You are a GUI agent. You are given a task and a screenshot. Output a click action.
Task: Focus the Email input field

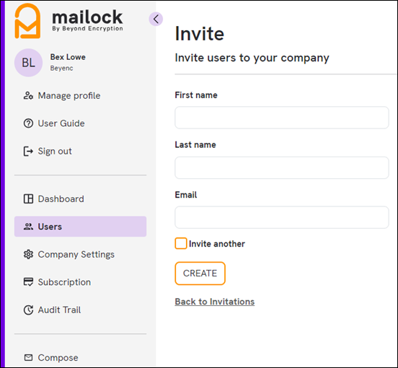(x=282, y=217)
